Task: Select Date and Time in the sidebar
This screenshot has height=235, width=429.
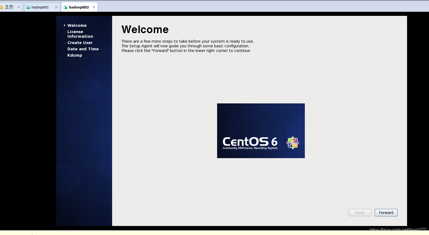Action: 83,49
